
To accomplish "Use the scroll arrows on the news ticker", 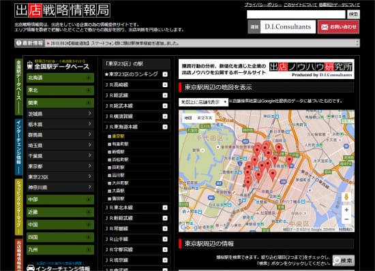I will click(357, 43).
